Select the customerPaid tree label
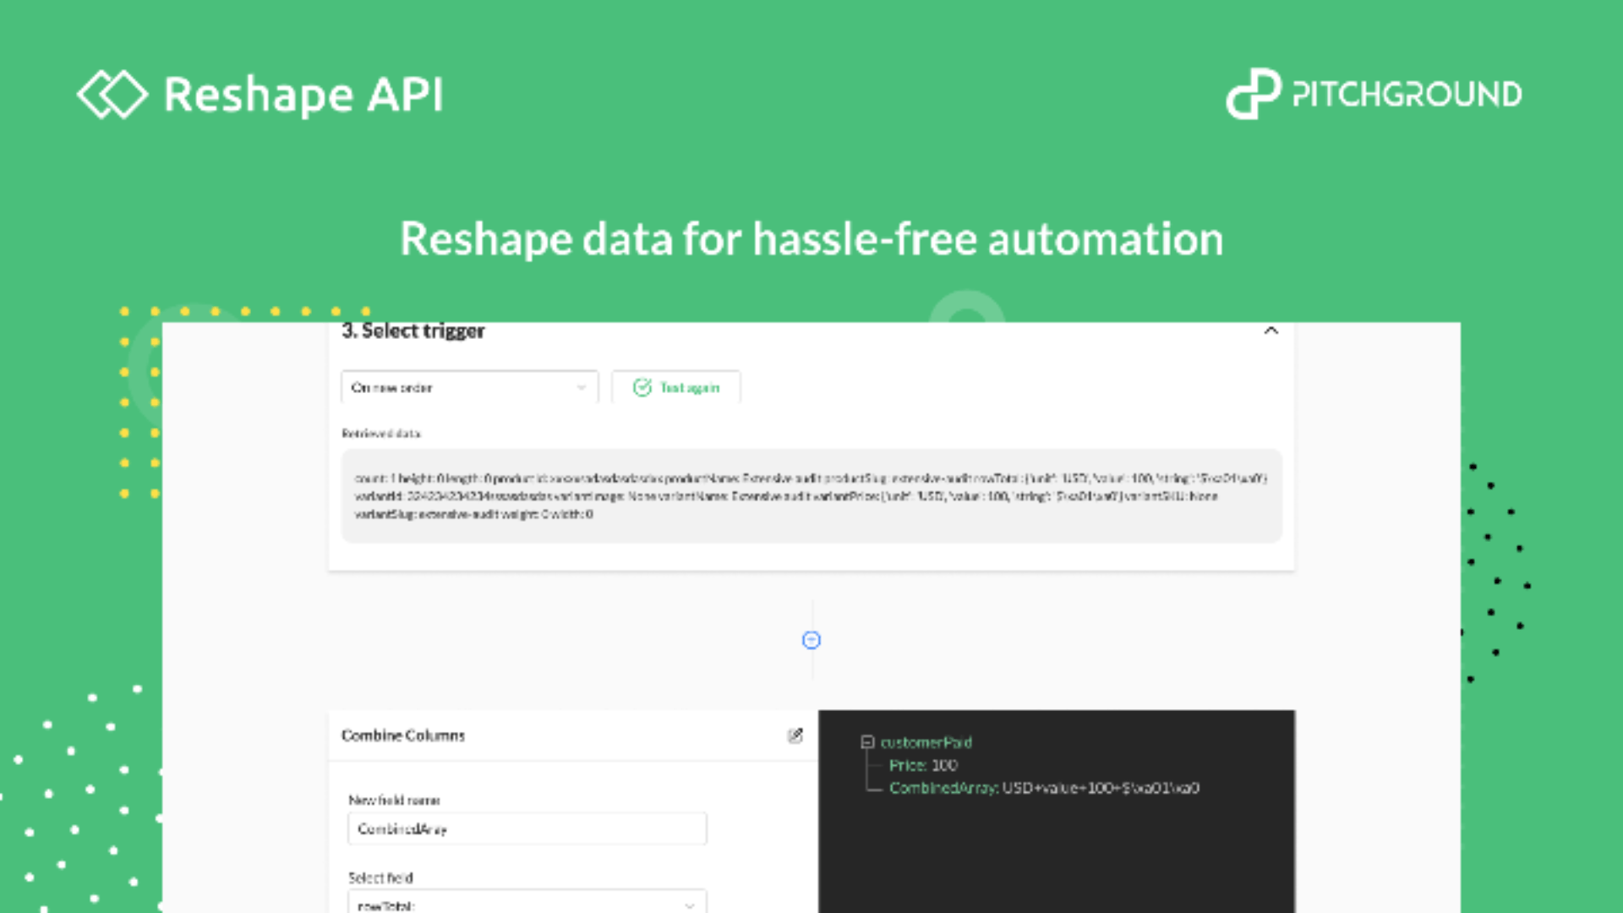Image resolution: width=1623 pixels, height=913 pixels. tap(926, 742)
